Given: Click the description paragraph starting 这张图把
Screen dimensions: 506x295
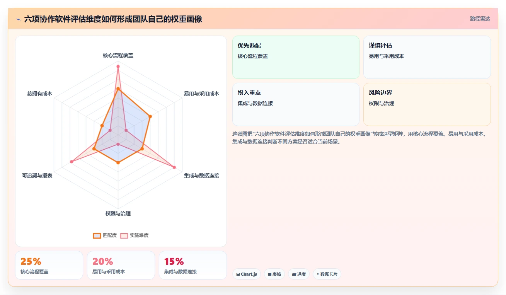Looking at the screenshot, I should [x=361, y=138].
